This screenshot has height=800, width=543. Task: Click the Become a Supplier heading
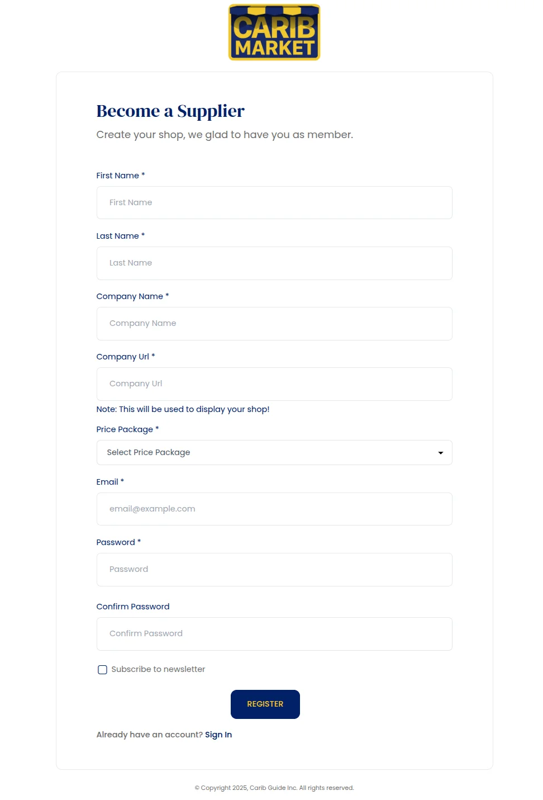(x=170, y=111)
